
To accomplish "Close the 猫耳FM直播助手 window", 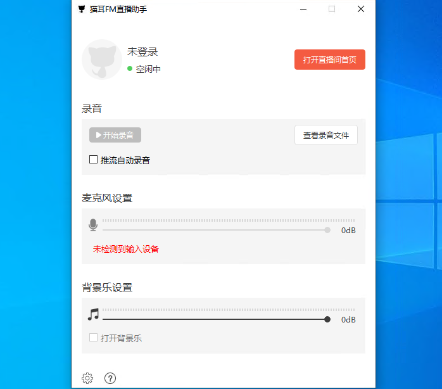I will (361, 9).
